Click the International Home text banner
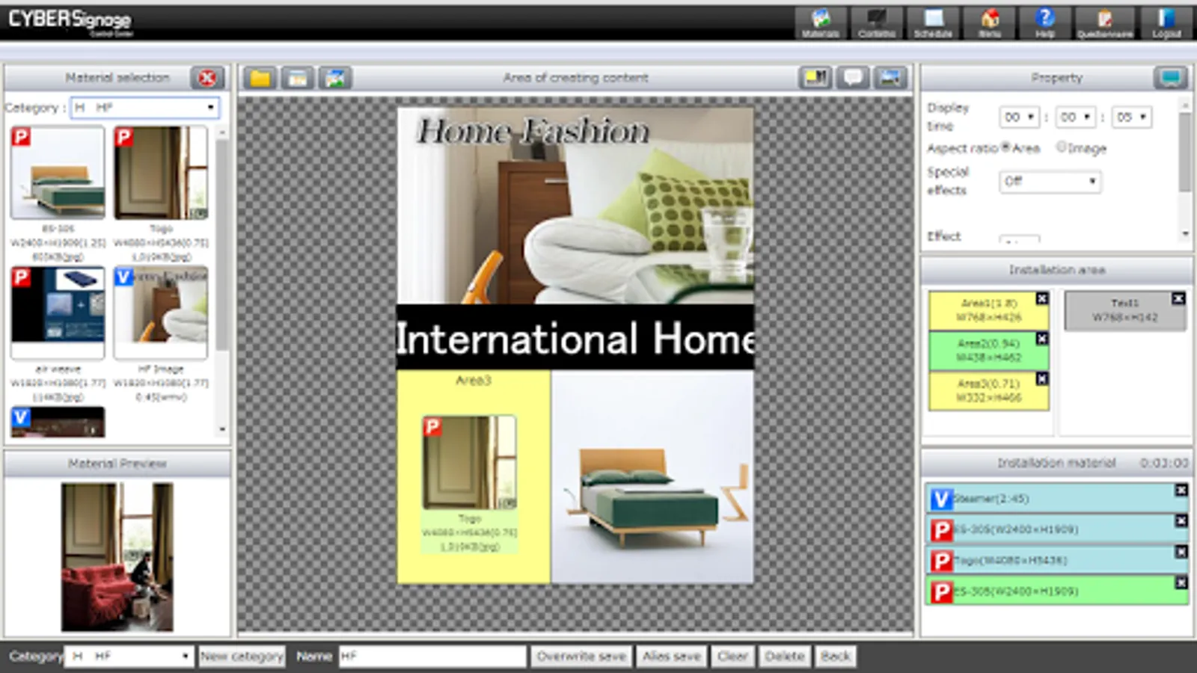This screenshot has width=1197, height=673. (575, 338)
